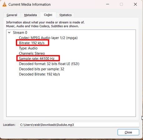Select the Type: Audio row
Image resolution: width=143 pixels, height=140 pixels.
pyautogui.click(x=28, y=48)
